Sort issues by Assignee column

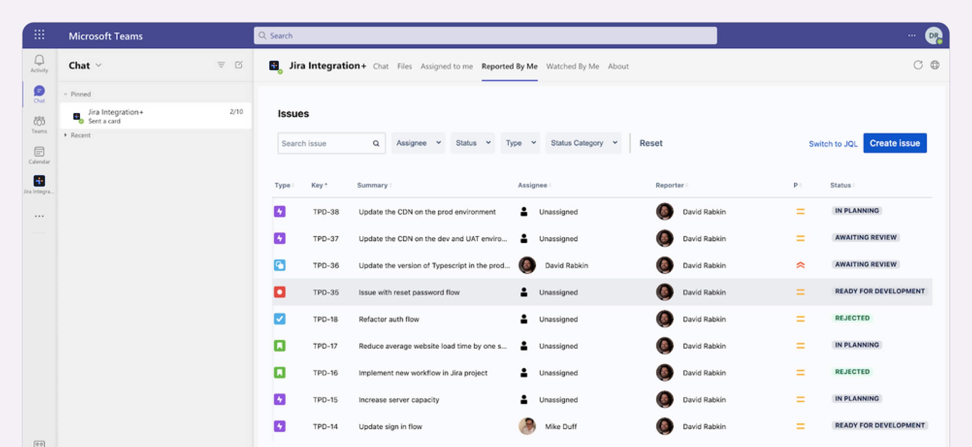(x=534, y=185)
